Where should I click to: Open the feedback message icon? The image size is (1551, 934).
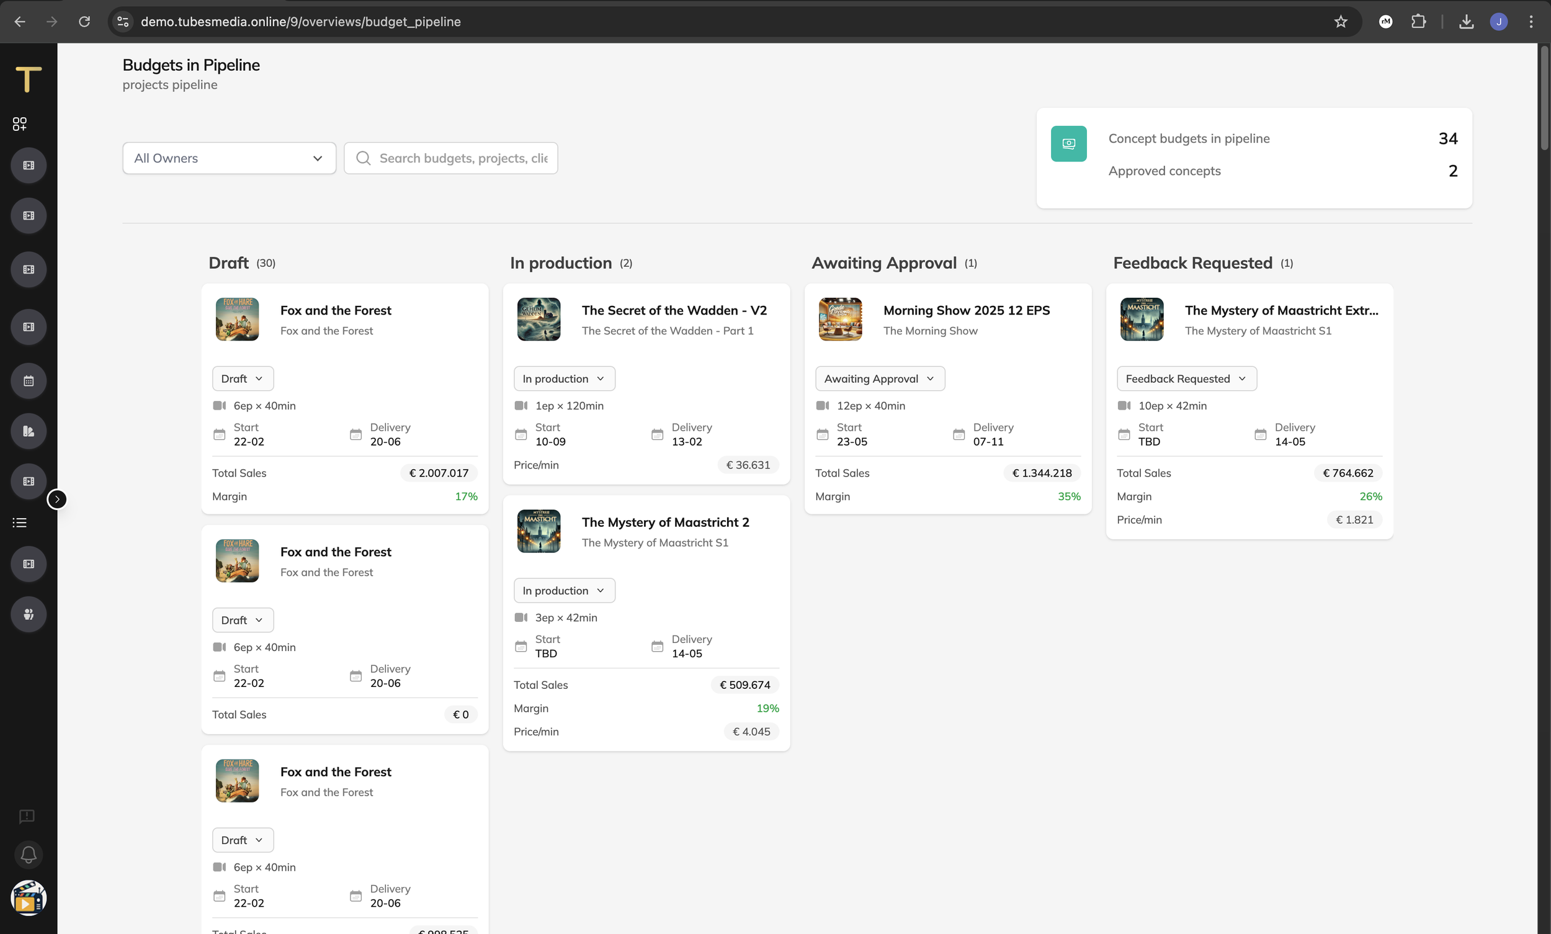click(x=27, y=816)
